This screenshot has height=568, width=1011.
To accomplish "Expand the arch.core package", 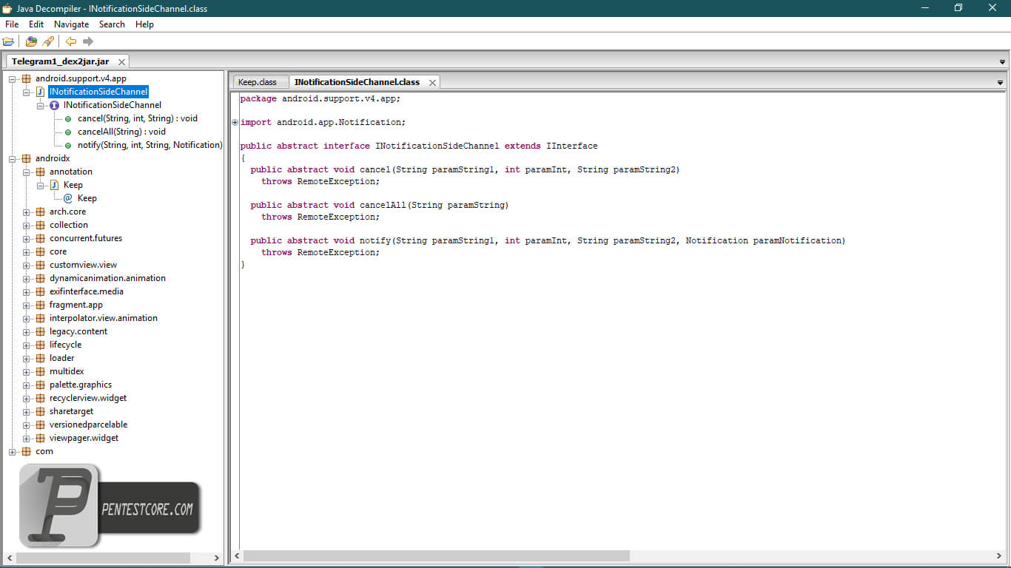I will pos(27,212).
